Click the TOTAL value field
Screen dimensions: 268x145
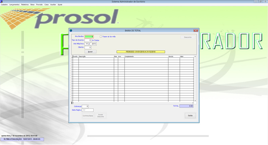(x=186, y=106)
